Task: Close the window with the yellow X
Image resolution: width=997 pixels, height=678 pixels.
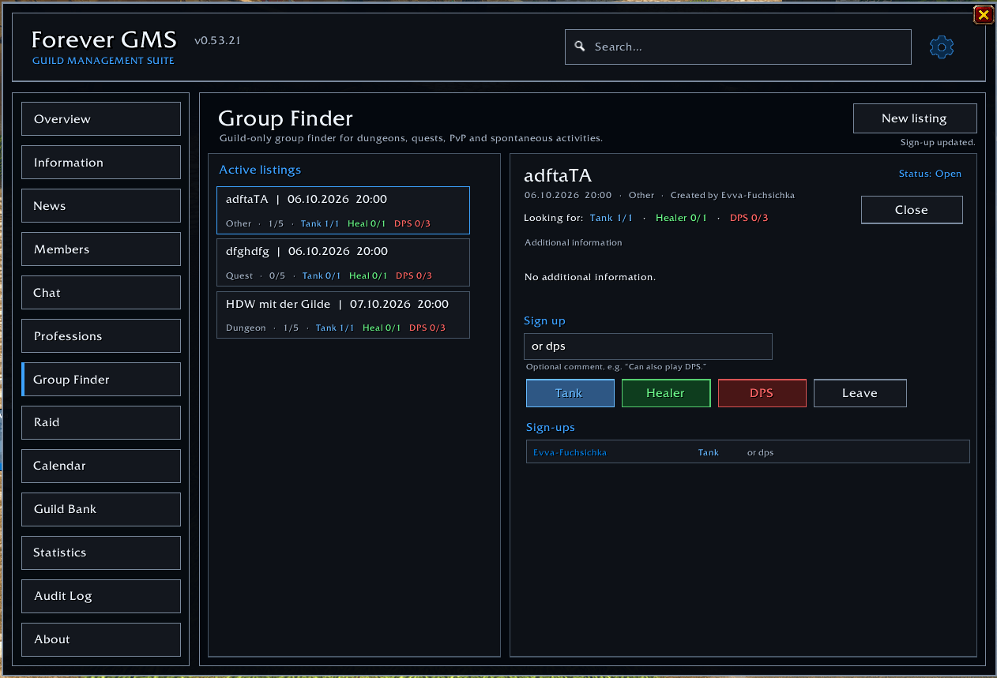Action: click(x=983, y=14)
